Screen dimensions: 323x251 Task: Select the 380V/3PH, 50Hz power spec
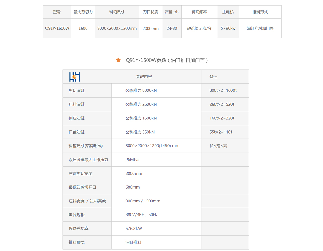tap(141, 215)
